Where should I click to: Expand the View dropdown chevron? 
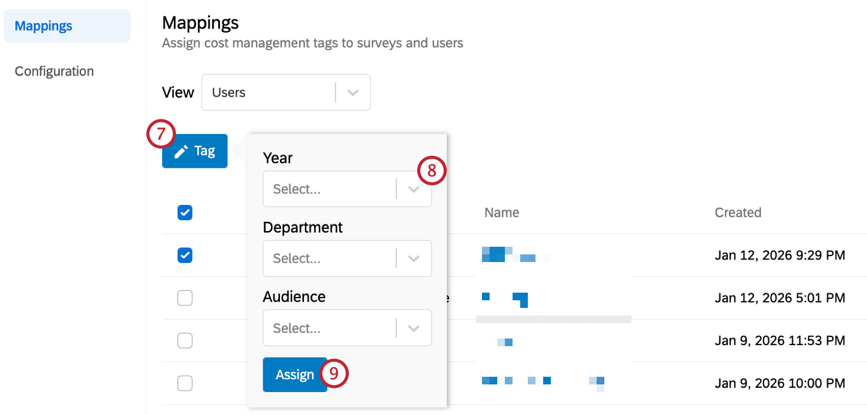pyautogui.click(x=353, y=93)
